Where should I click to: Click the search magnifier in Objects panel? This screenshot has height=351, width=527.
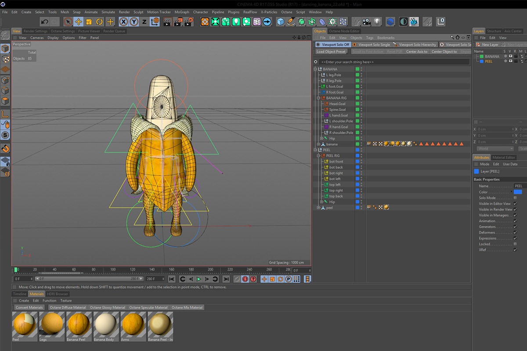point(452,38)
